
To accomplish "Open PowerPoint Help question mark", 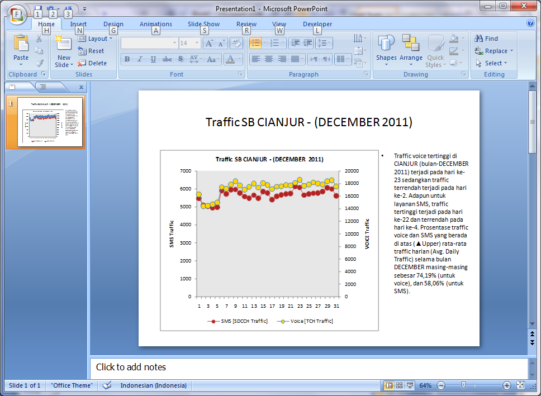I will pos(530,23).
